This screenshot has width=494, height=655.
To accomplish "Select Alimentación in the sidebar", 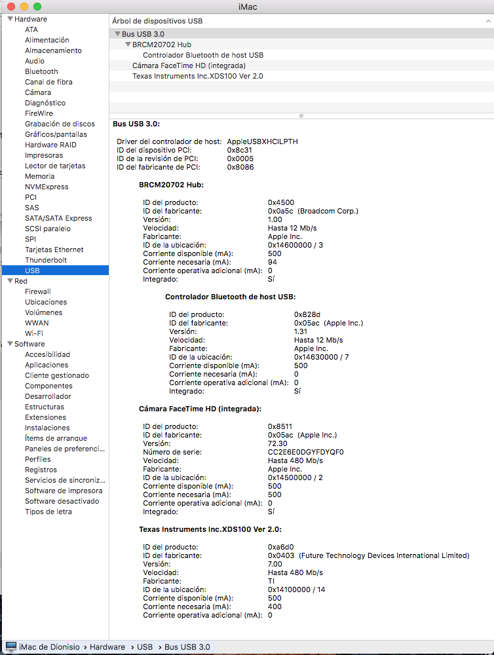I will (x=47, y=40).
